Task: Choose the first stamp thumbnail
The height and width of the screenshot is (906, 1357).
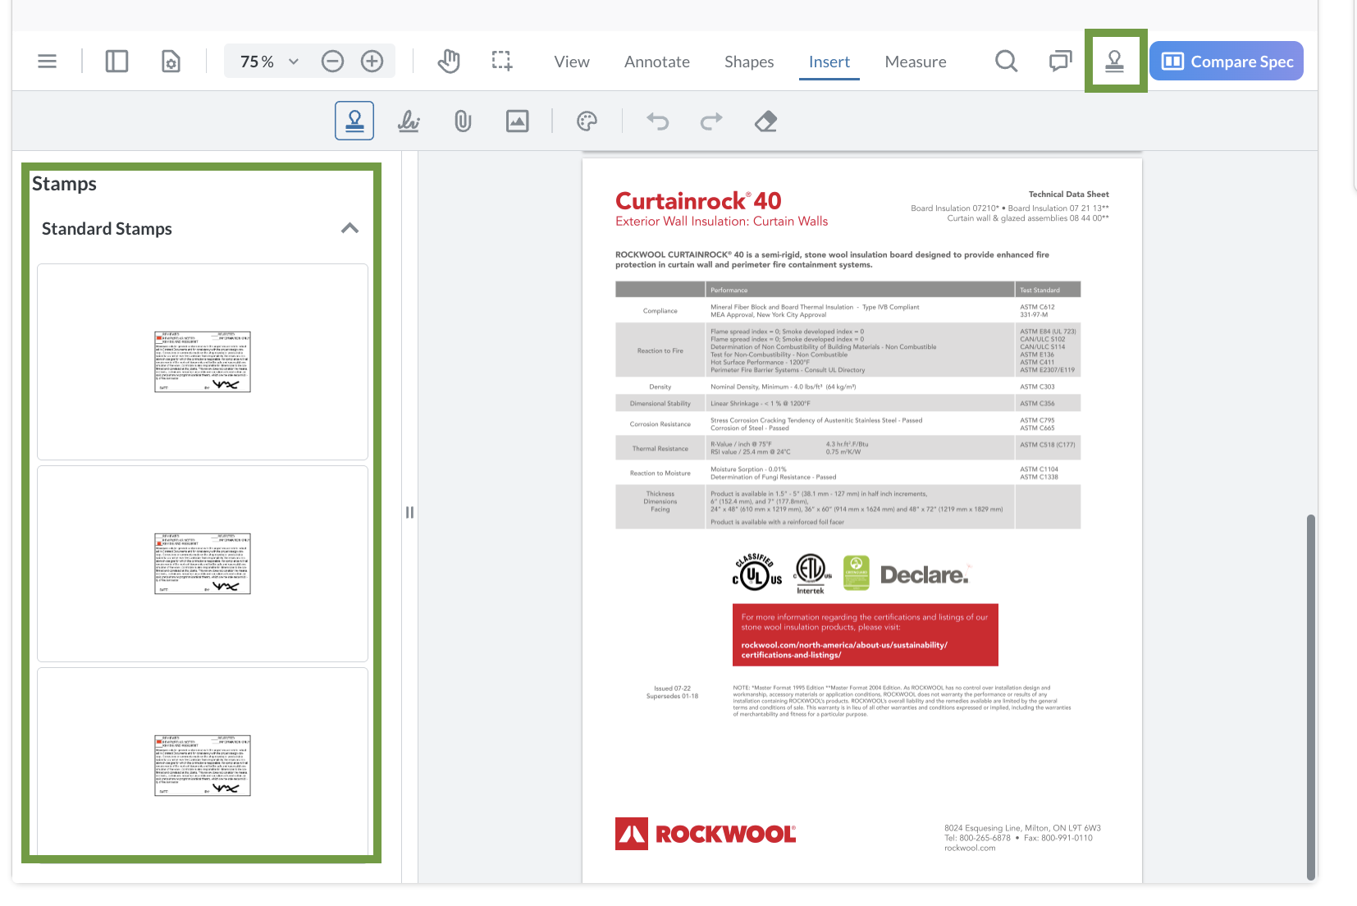Action: coord(203,362)
